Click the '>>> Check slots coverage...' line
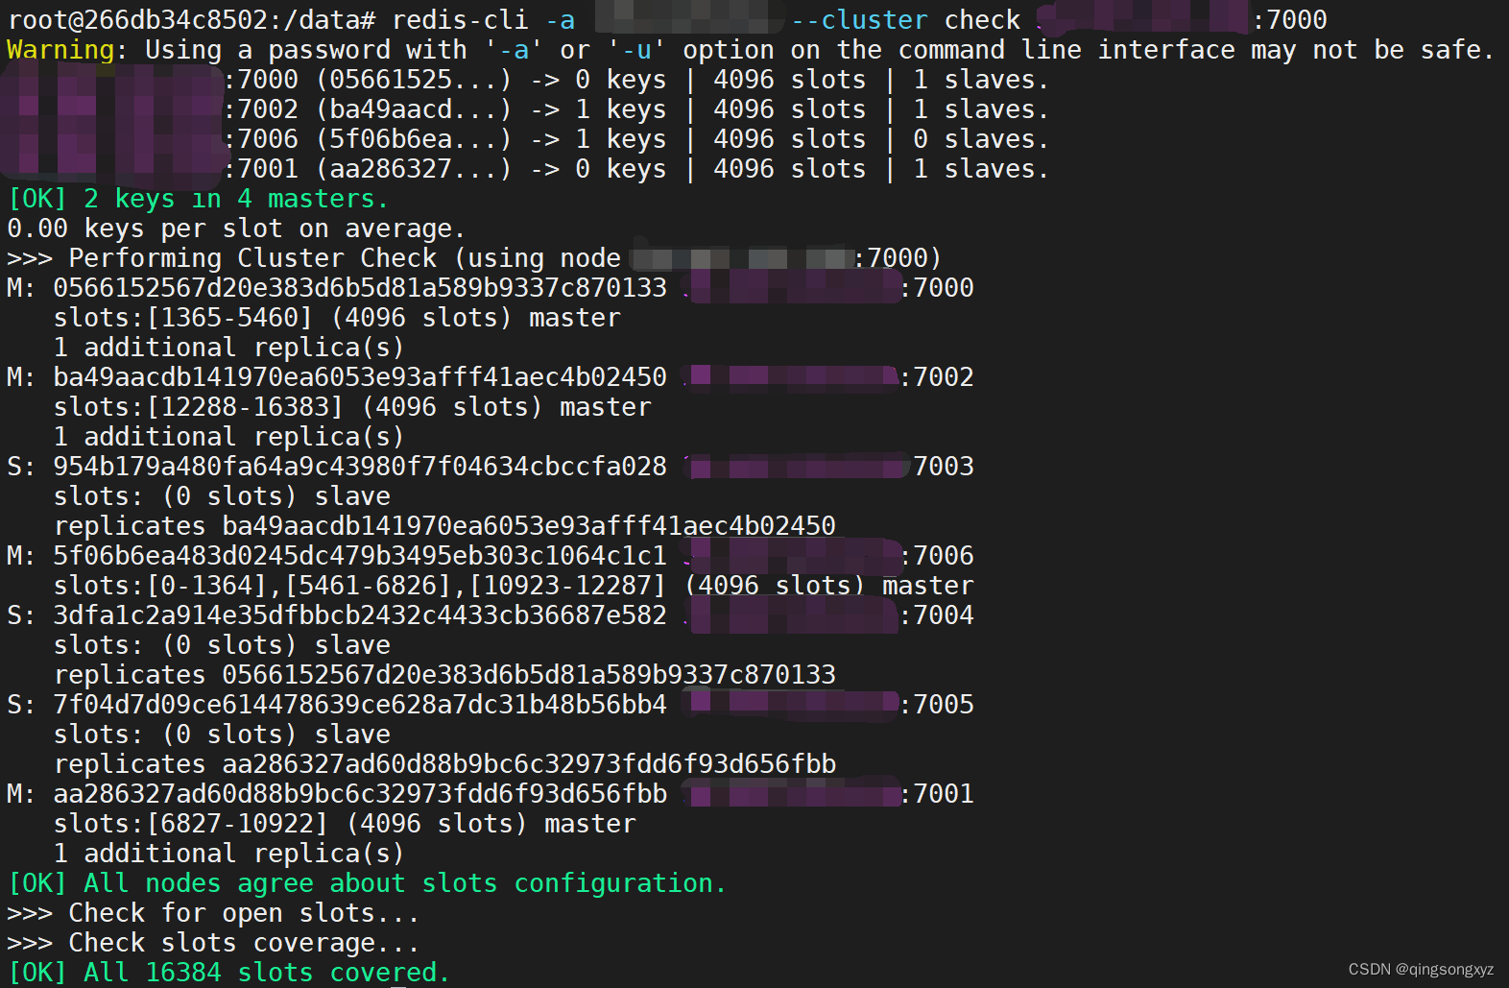 213,943
